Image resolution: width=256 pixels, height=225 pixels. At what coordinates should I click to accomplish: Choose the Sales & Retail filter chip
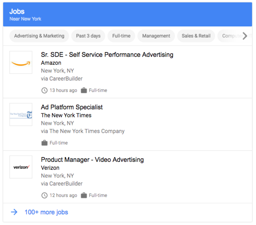196,36
